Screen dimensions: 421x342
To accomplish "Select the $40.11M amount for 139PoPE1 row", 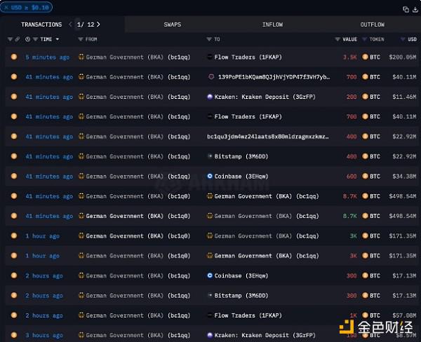I will coord(404,77).
